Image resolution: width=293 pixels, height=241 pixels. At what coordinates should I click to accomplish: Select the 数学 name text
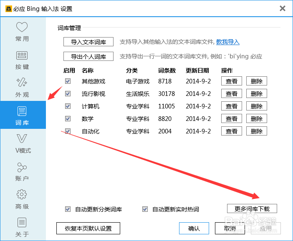(x=88, y=119)
